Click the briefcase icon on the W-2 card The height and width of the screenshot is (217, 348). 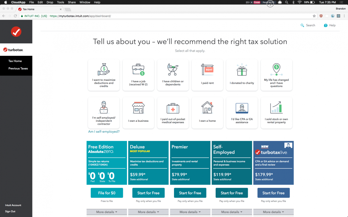tap(138, 69)
